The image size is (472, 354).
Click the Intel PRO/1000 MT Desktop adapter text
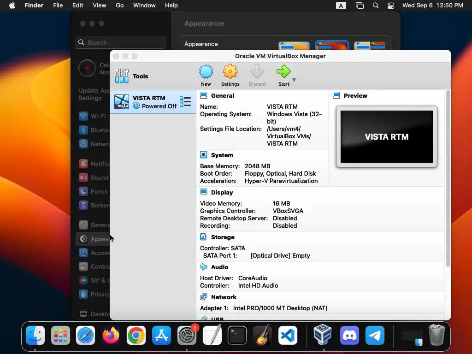pyautogui.click(x=280, y=308)
